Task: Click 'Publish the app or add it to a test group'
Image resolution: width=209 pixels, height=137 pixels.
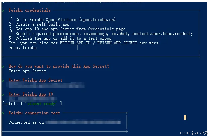Action: coord(60,38)
